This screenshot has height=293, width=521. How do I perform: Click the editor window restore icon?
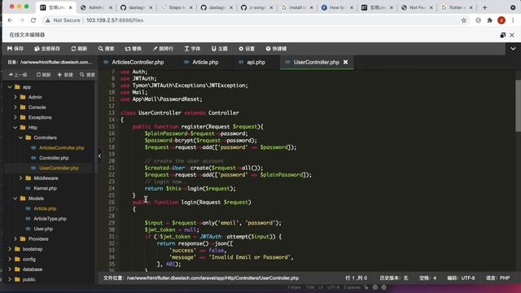(x=503, y=35)
